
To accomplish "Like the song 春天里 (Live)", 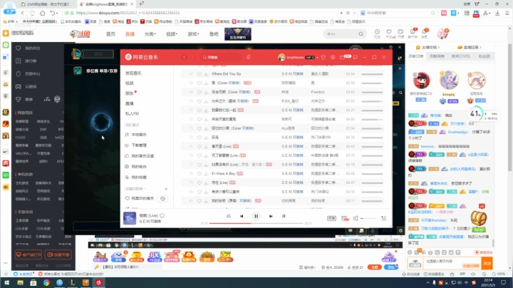I will (x=199, y=146).
